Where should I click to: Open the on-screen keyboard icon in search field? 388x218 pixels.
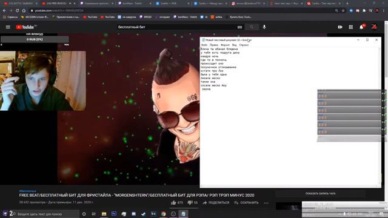pos(239,27)
